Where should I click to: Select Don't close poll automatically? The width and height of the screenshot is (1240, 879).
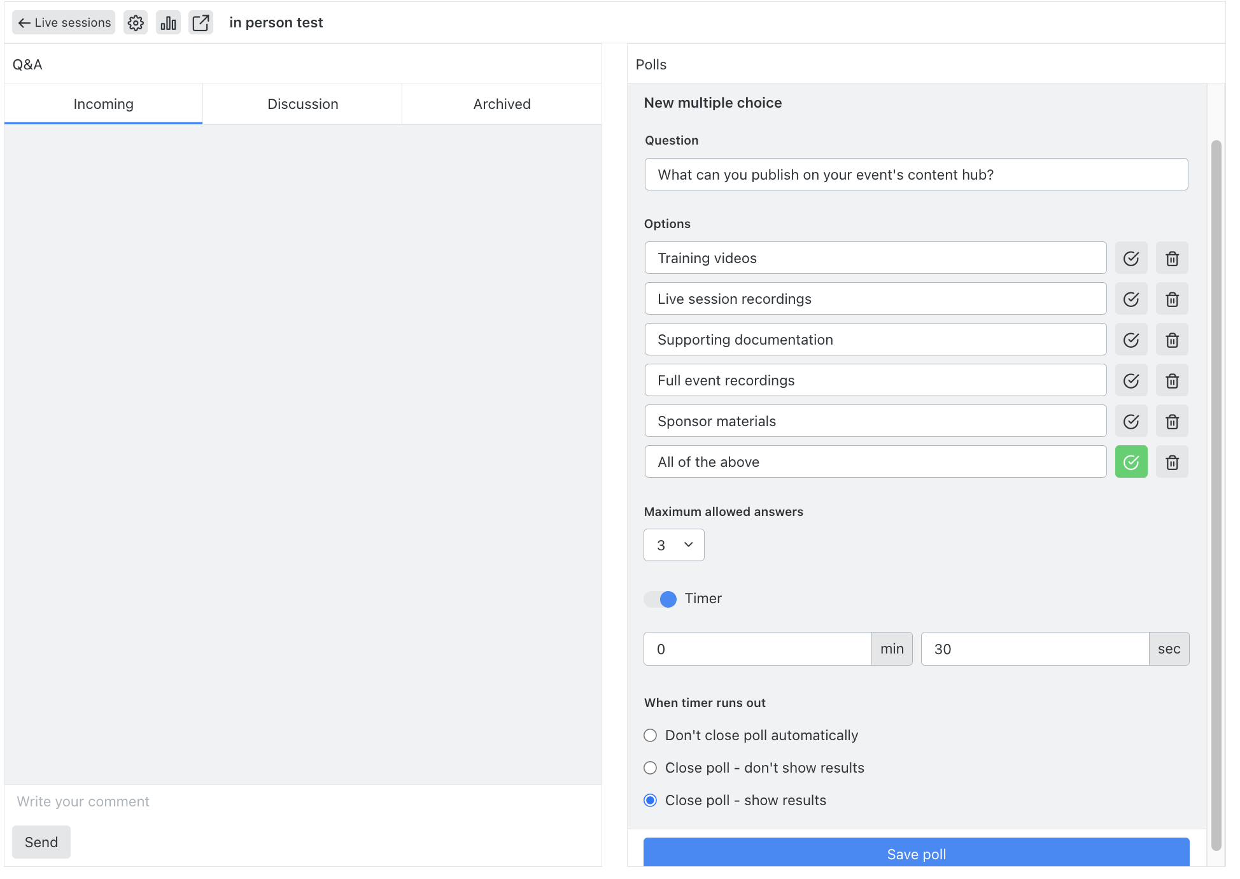pos(650,735)
